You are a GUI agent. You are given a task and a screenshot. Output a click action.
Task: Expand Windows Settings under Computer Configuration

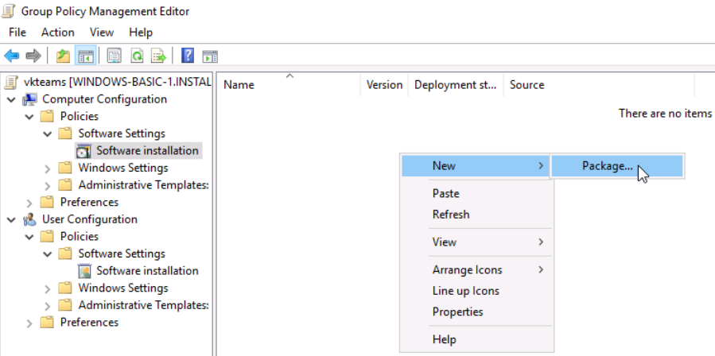48,168
